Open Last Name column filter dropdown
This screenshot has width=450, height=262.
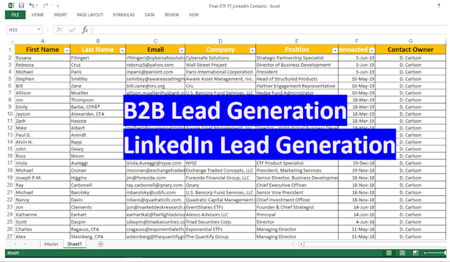(x=122, y=50)
